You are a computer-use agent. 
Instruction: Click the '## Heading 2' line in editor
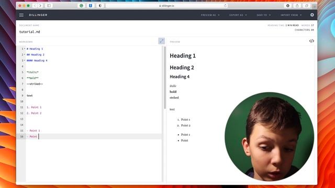[x=36, y=54]
